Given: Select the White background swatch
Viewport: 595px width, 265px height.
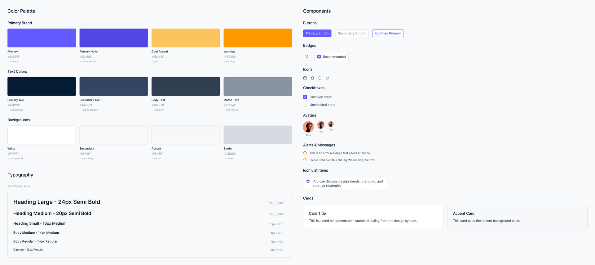Looking at the screenshot, I should click(x=42, y=135).
